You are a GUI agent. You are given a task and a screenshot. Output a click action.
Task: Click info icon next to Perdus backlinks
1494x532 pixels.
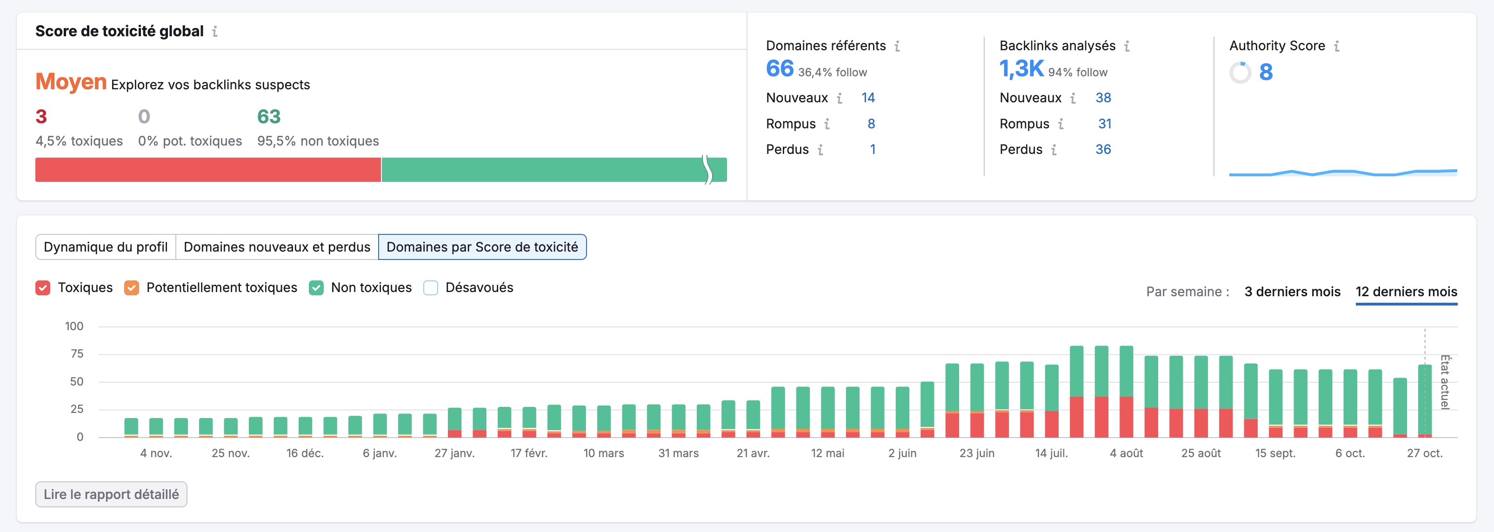(x=1053, y=150)
